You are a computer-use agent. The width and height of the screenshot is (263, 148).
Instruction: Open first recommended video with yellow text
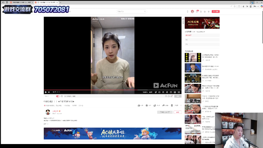[x=193, y=58]
